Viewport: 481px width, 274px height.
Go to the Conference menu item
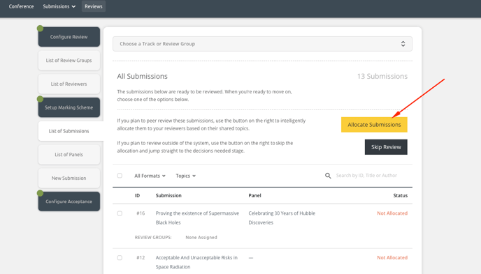click(21, 6)
